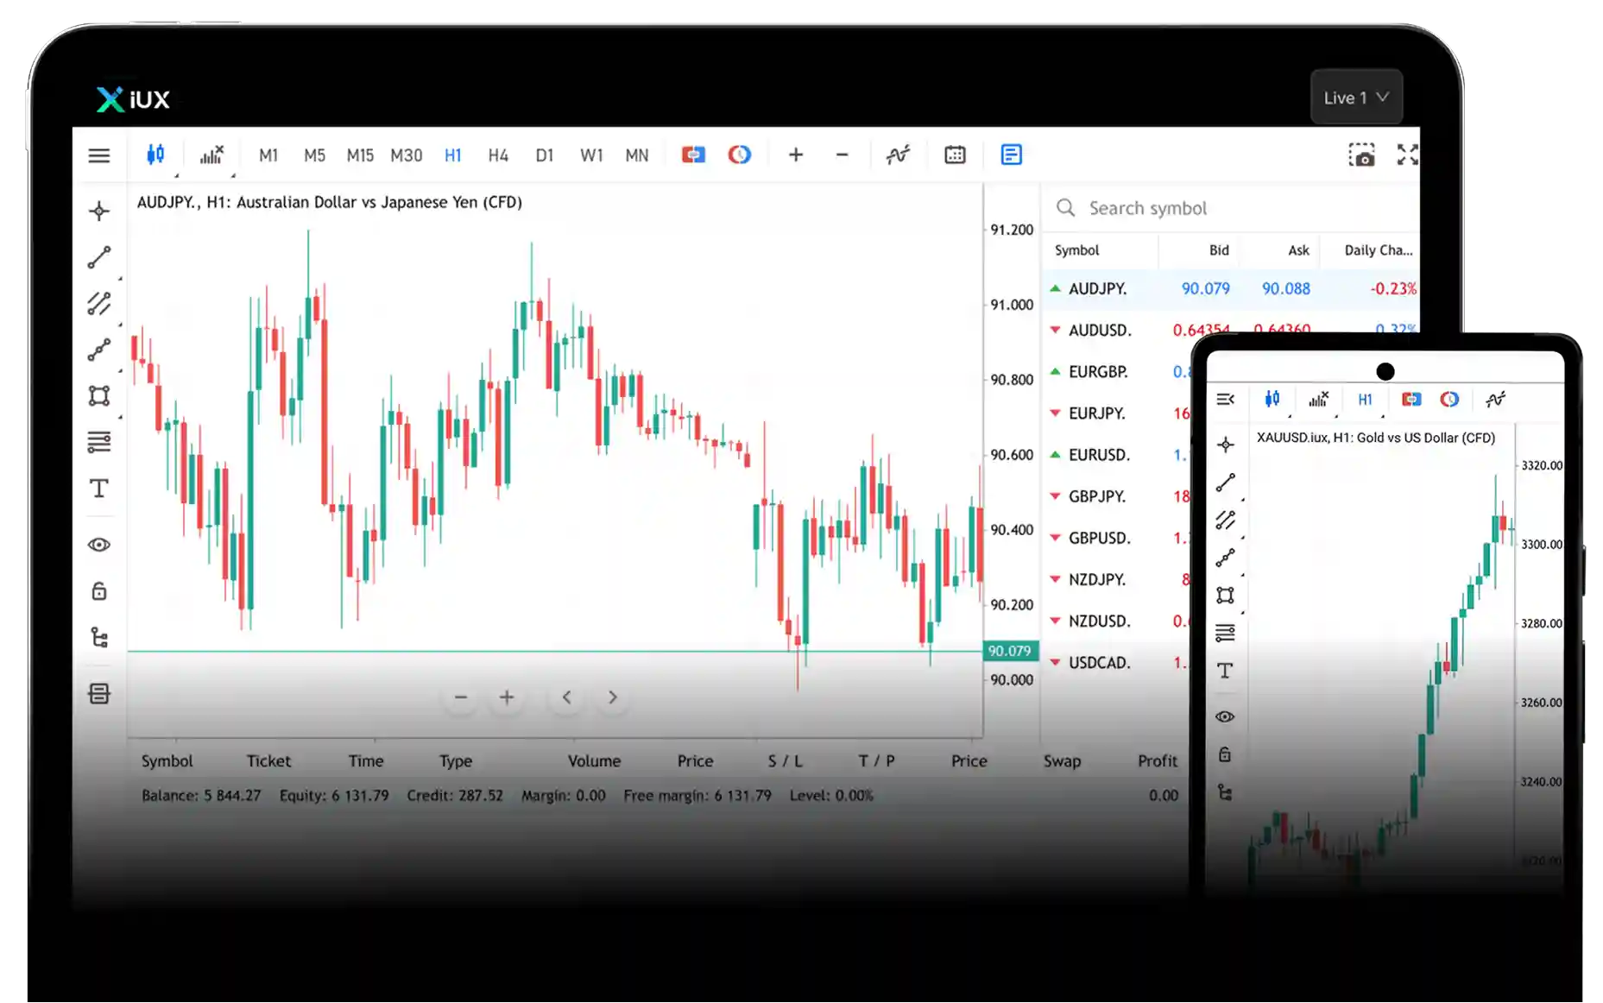Select parallel channel tool in tablet sidebar
This screenshot has height=1003, width=1603.
[99, 304]
